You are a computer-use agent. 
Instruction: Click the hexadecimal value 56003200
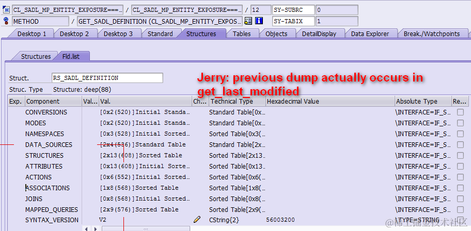(280, 220)
